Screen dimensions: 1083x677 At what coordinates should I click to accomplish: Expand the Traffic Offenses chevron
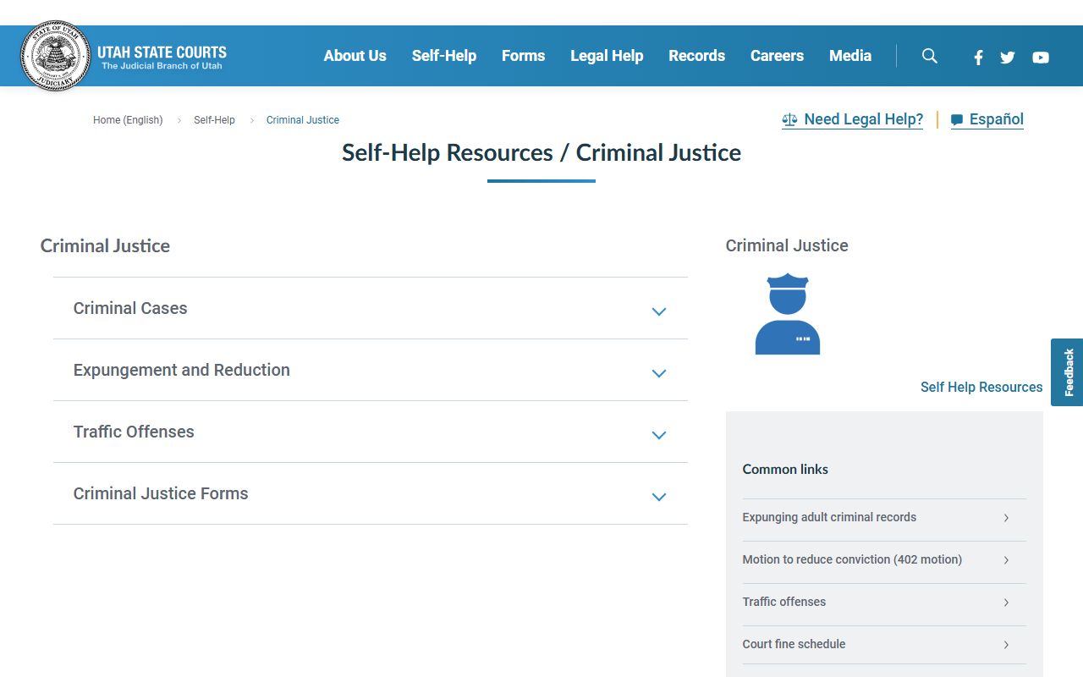coord(659,435)
